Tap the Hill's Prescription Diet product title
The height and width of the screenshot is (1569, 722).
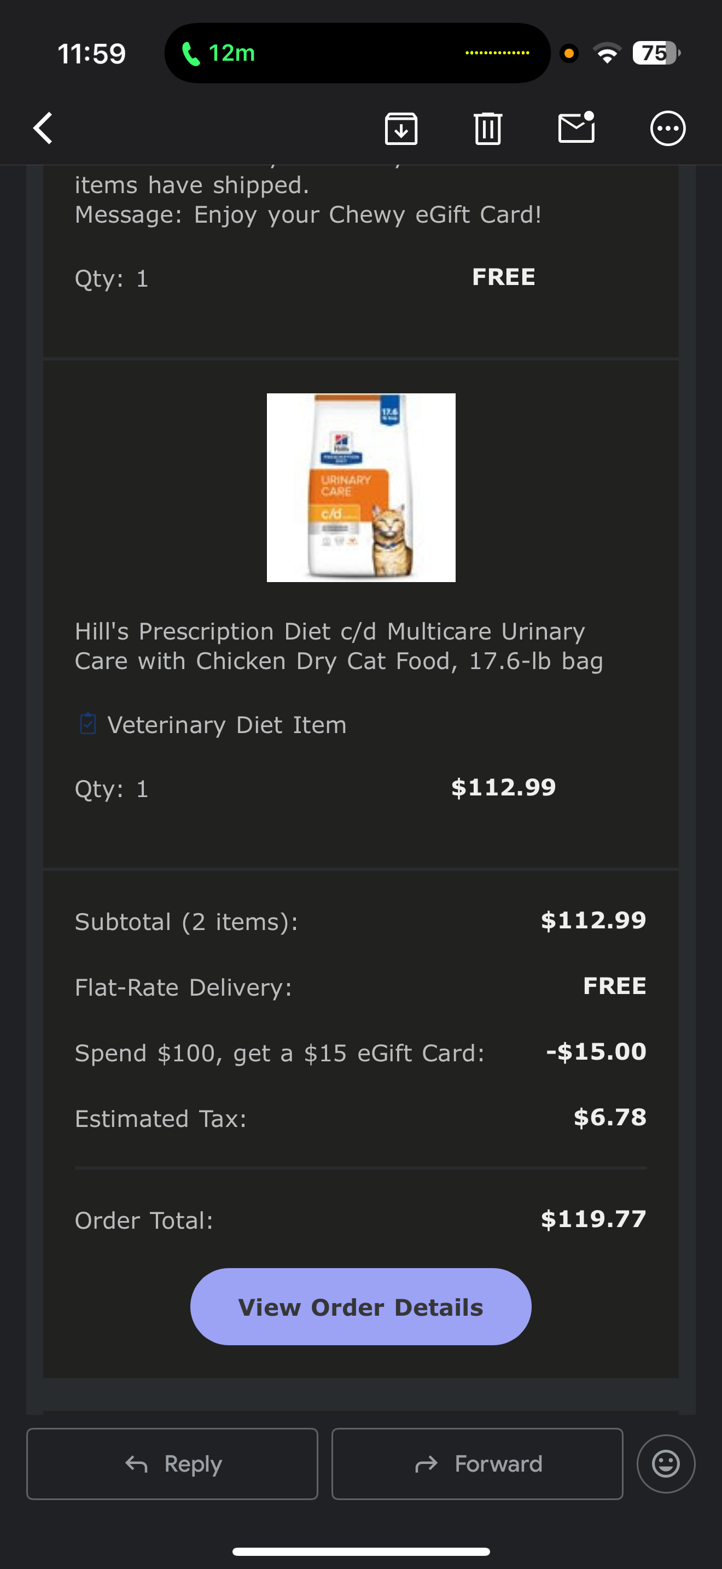pos(339,646)
